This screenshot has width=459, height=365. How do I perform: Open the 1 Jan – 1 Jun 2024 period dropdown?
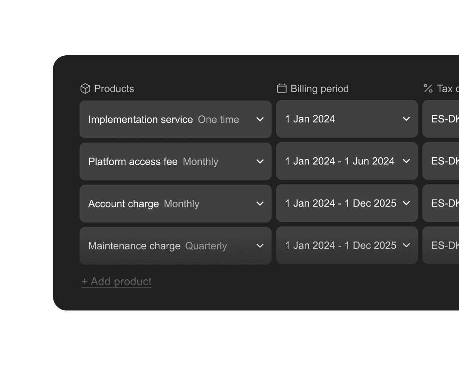tap(340, 161)
